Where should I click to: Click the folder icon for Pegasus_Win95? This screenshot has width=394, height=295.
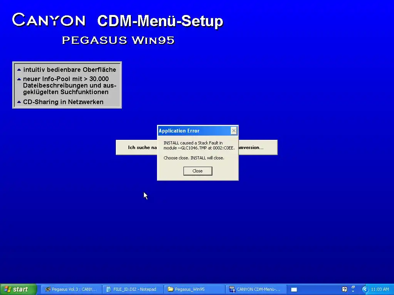[170, 289]
